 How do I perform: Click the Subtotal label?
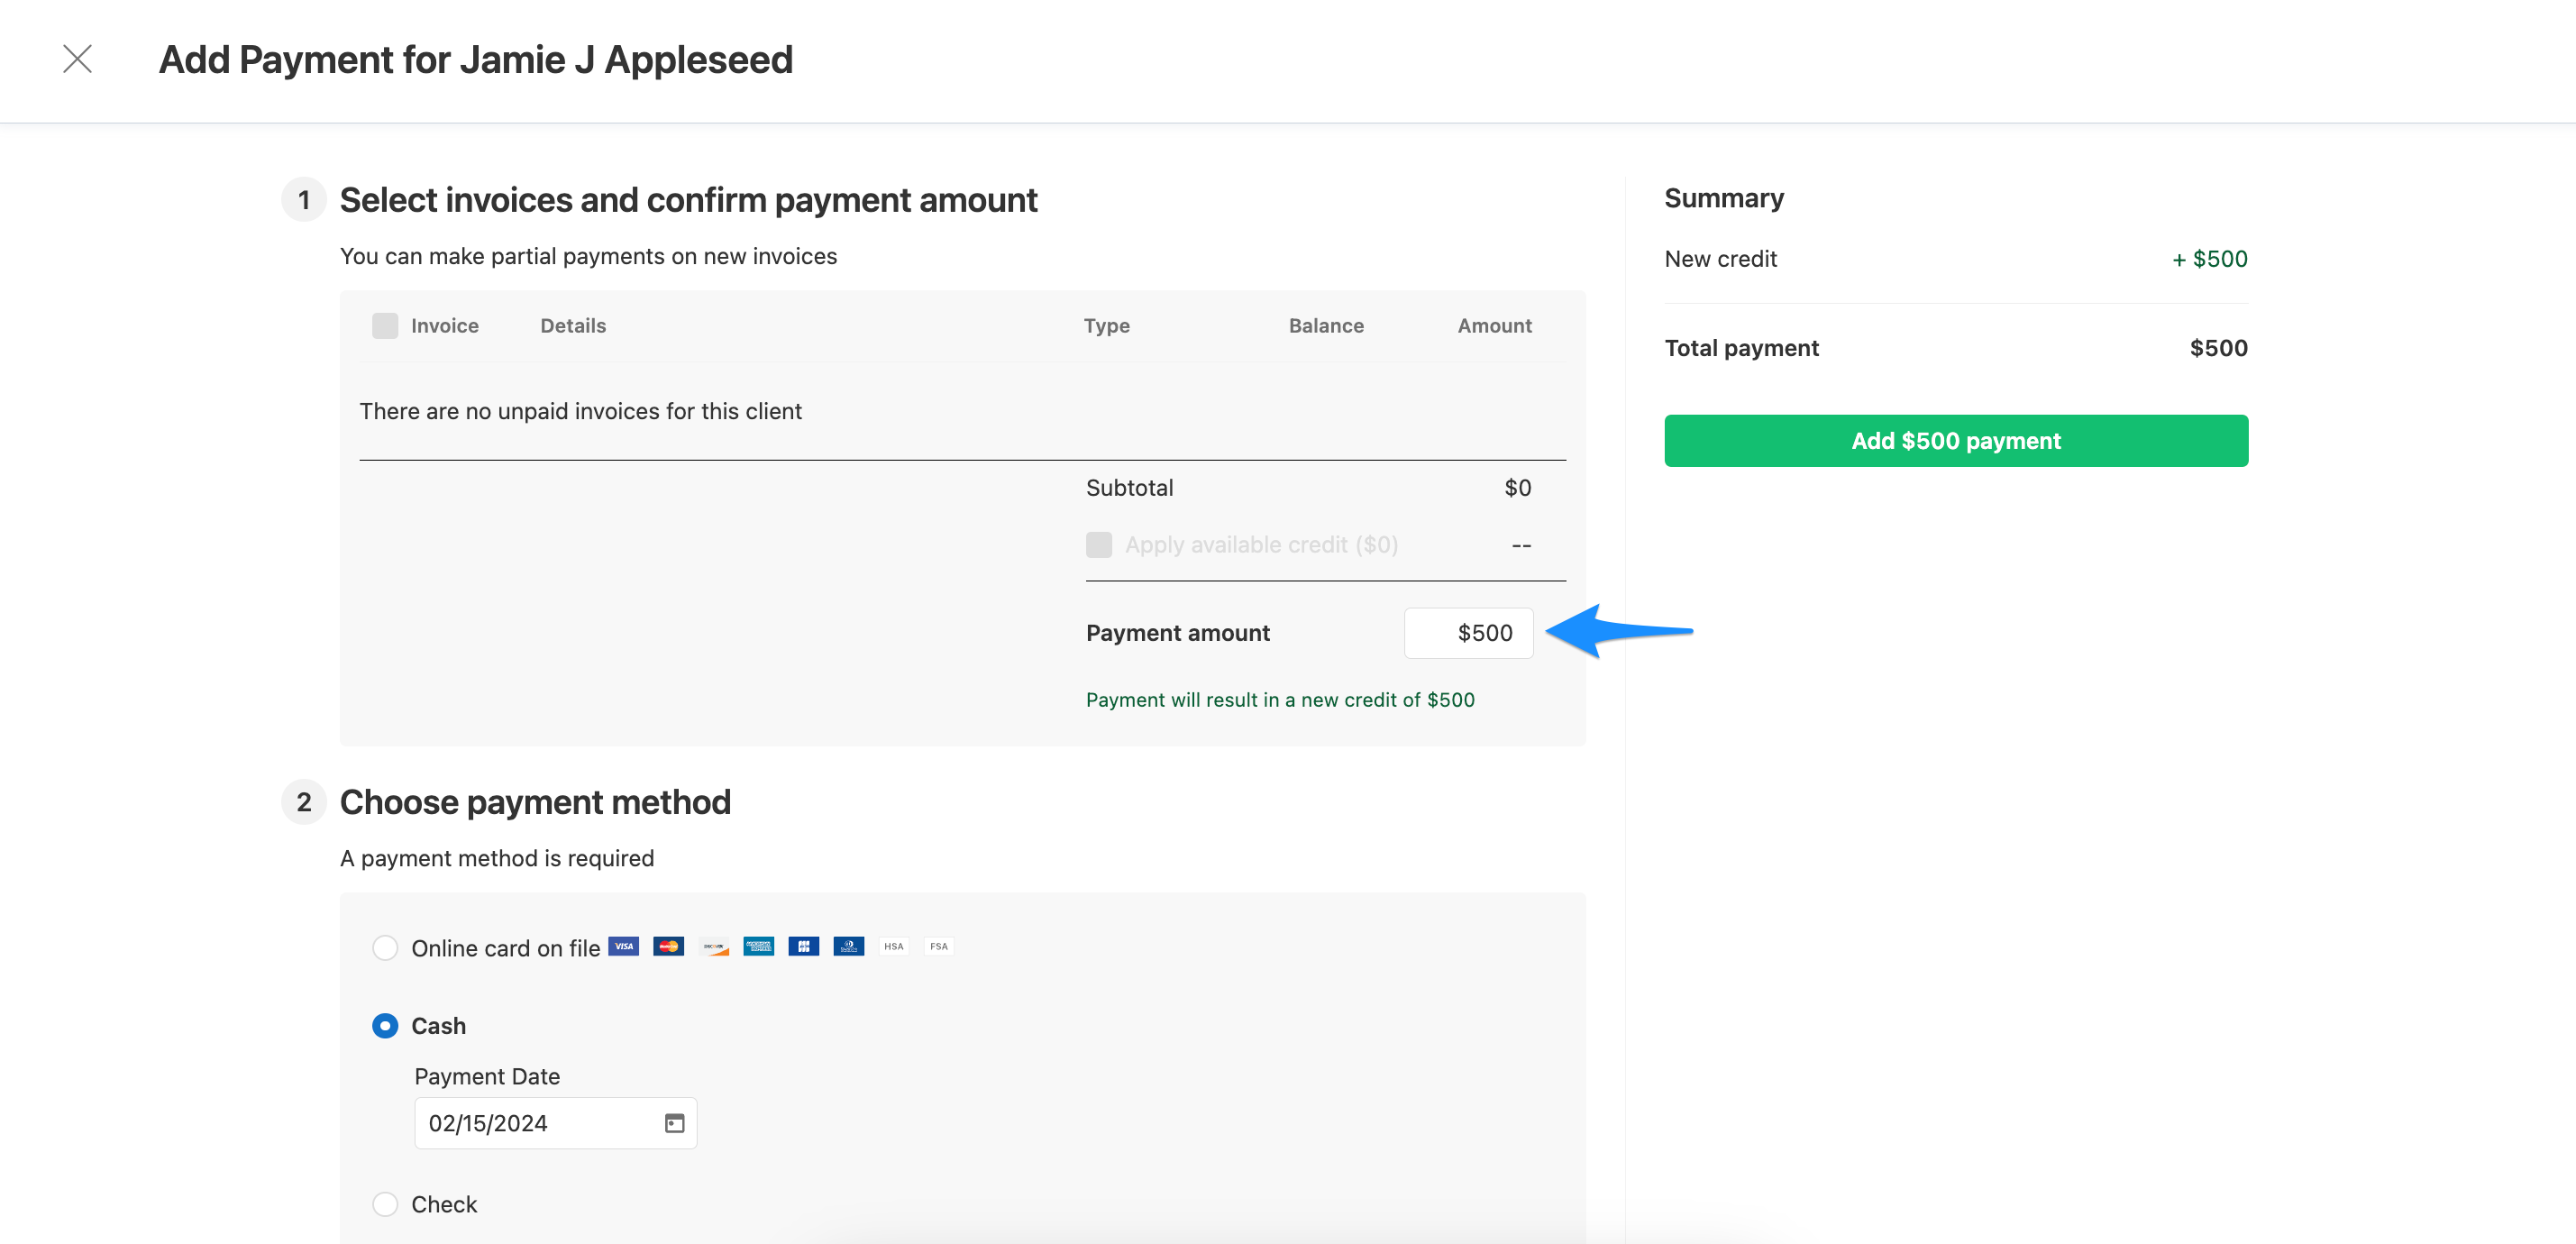(x=1130, y=488)
